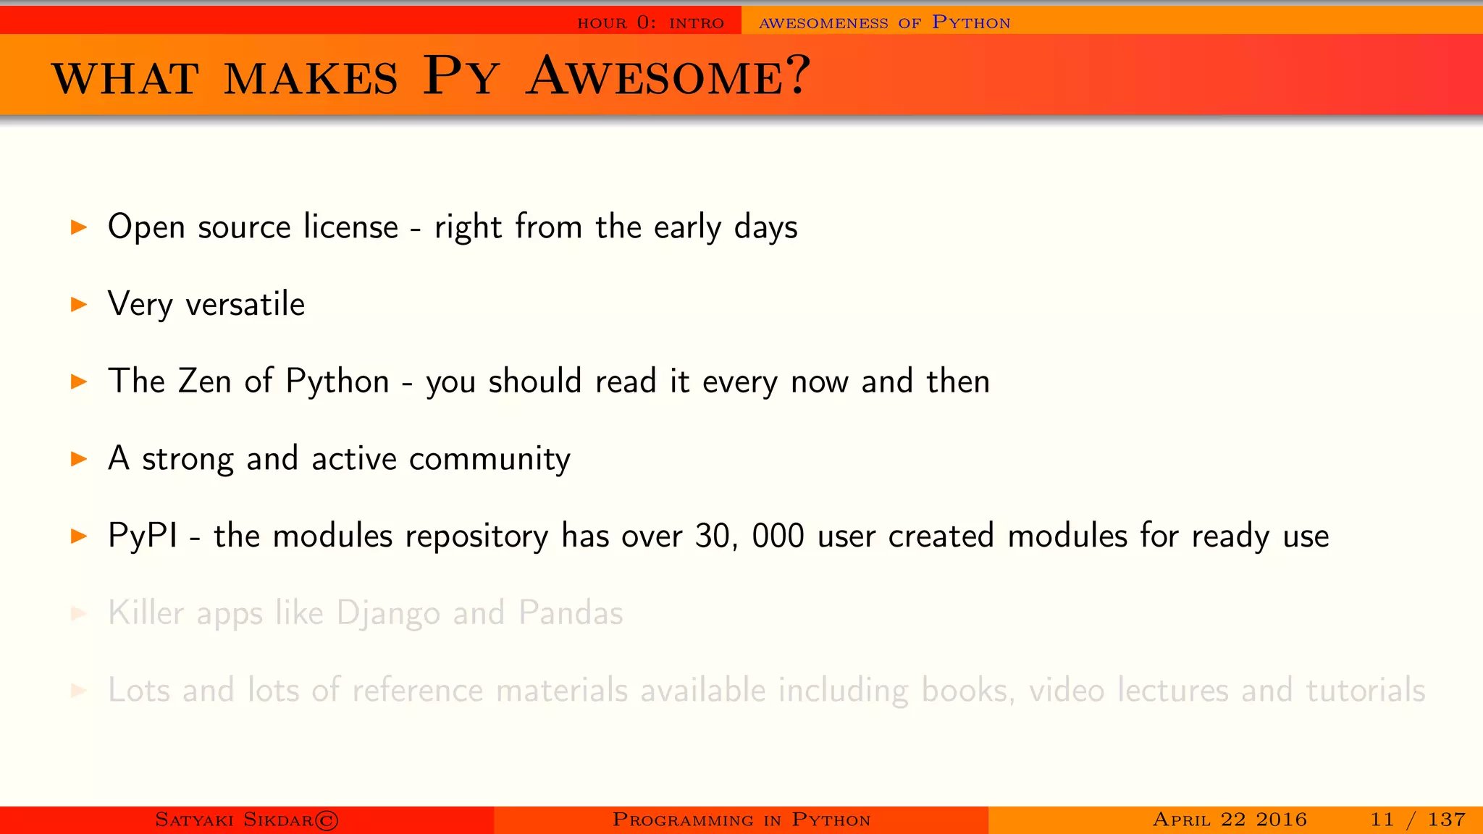Screen dimensions: 1483x834
Task: Click the footer date 'April 22 2016'
Action: click(1230, 820)
